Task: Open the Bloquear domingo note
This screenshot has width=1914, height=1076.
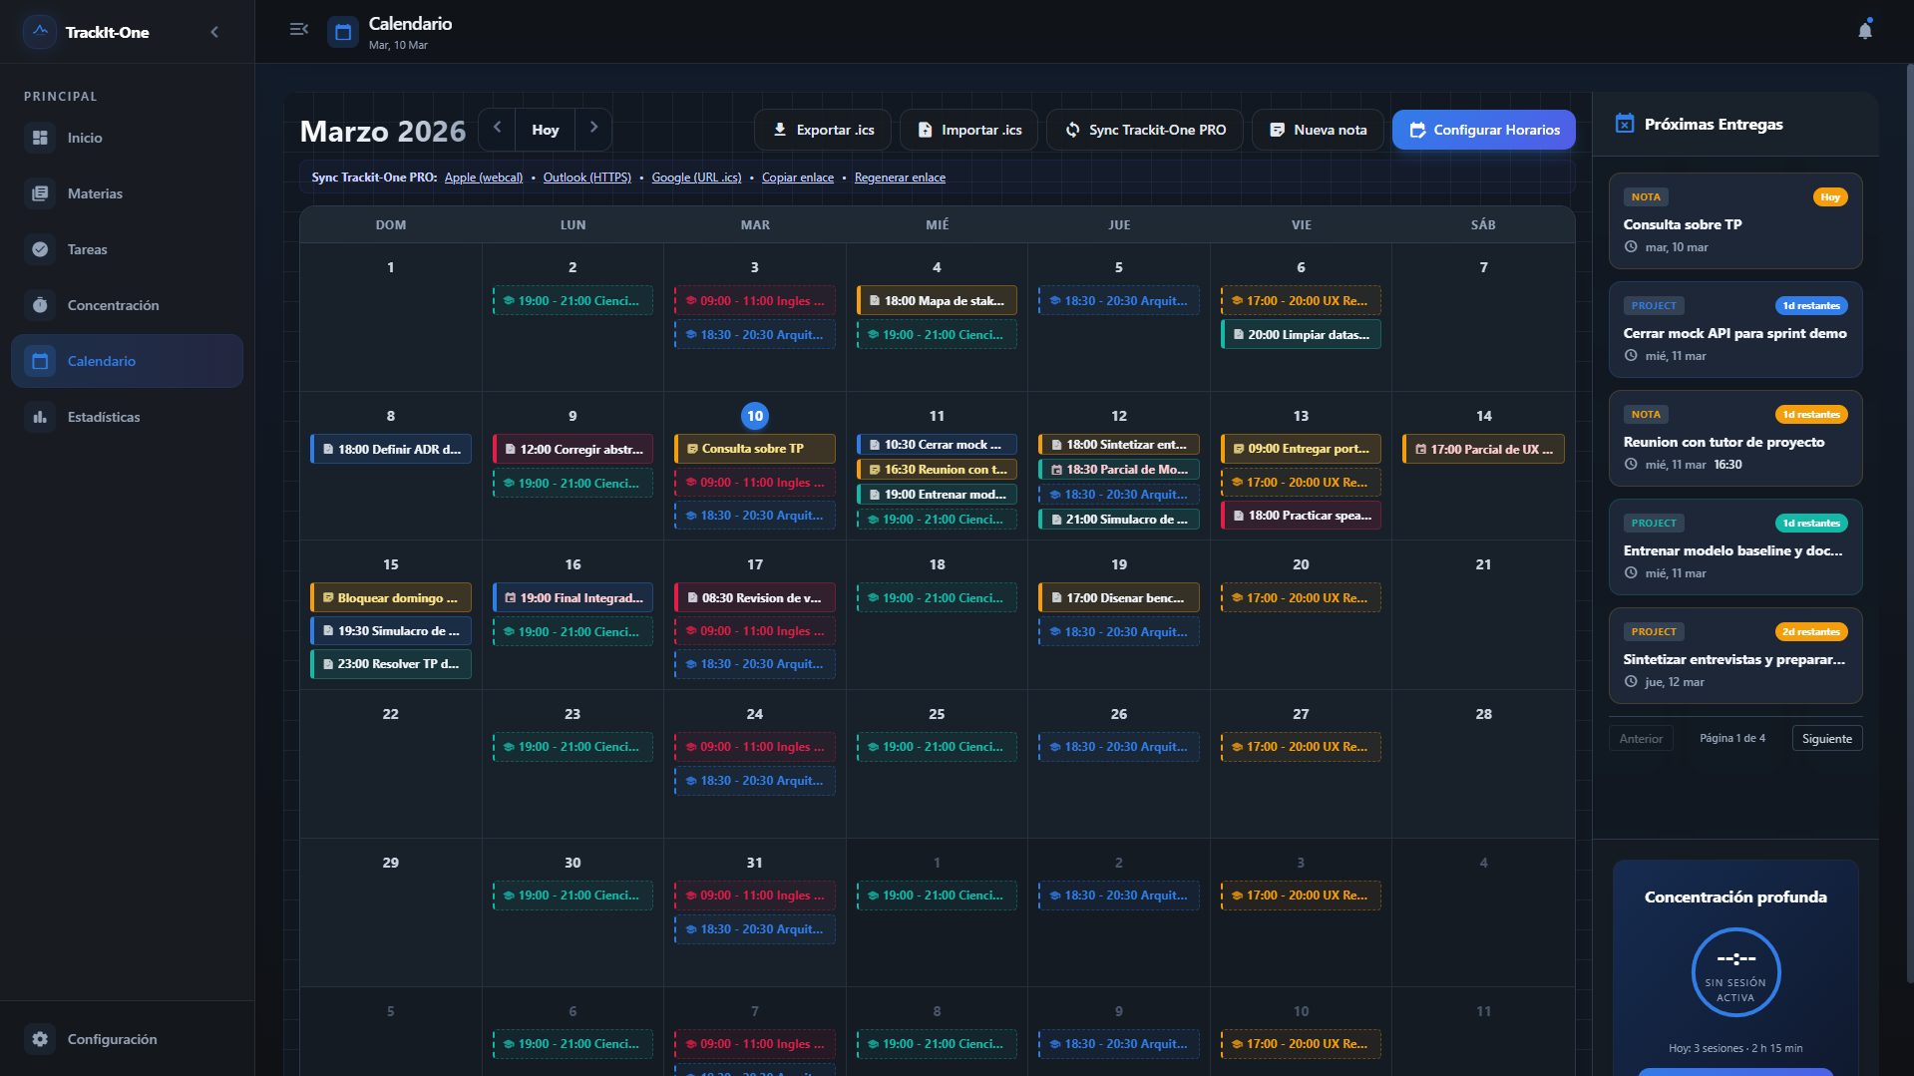Action: [391, 597]
